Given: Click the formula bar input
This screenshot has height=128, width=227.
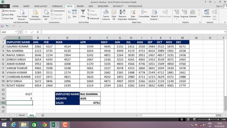Looking at the screenshot, I should (x=132, y=32).
